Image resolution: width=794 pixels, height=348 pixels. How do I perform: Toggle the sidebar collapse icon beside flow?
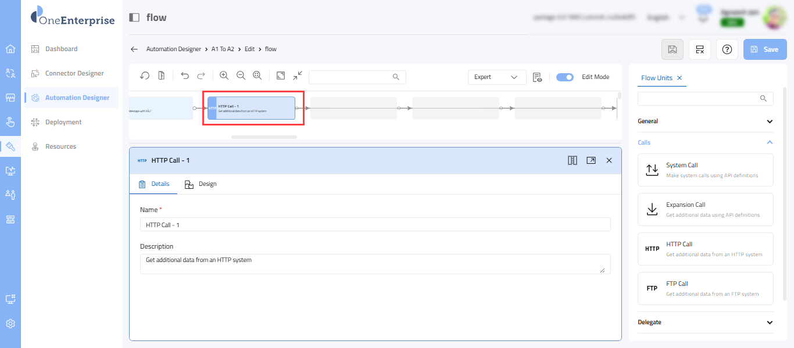coord(134,17)
